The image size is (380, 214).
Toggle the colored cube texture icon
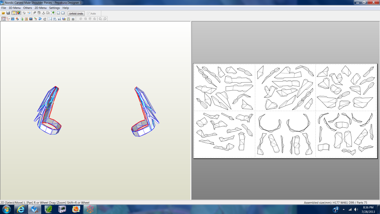[19, 13]
